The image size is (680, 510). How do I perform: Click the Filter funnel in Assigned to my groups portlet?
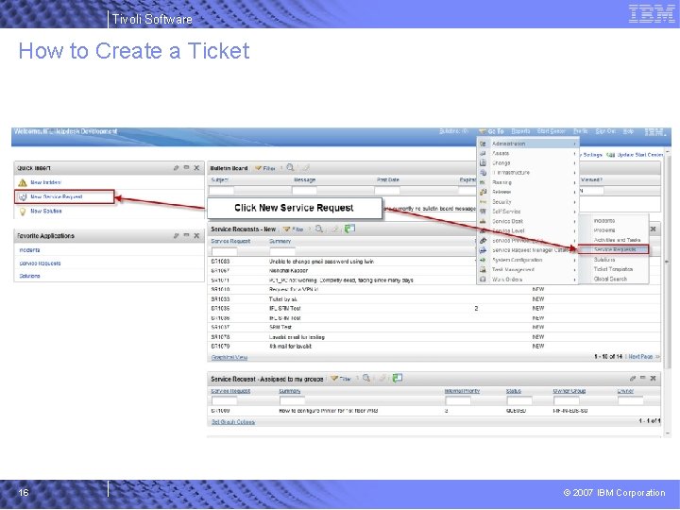click(334, 378)
